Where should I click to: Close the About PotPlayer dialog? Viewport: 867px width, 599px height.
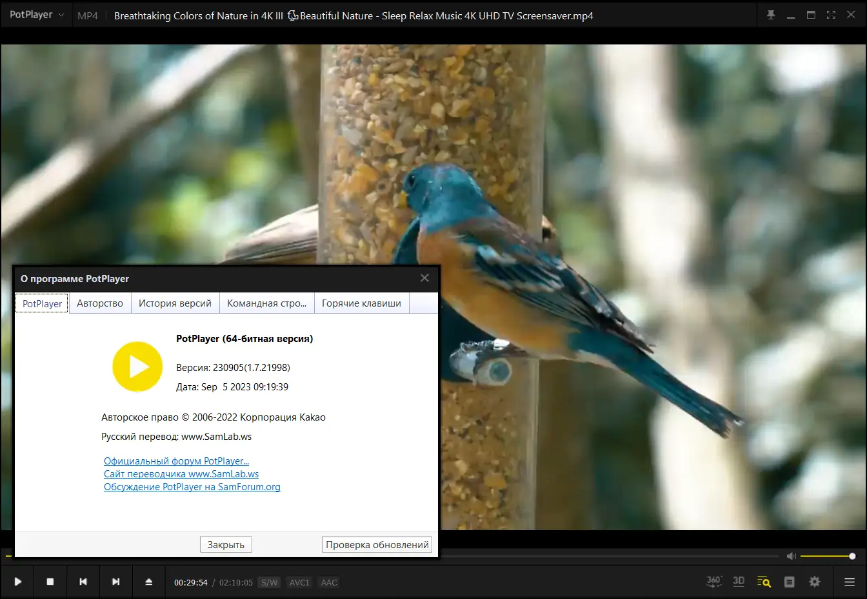click(424, 278)
